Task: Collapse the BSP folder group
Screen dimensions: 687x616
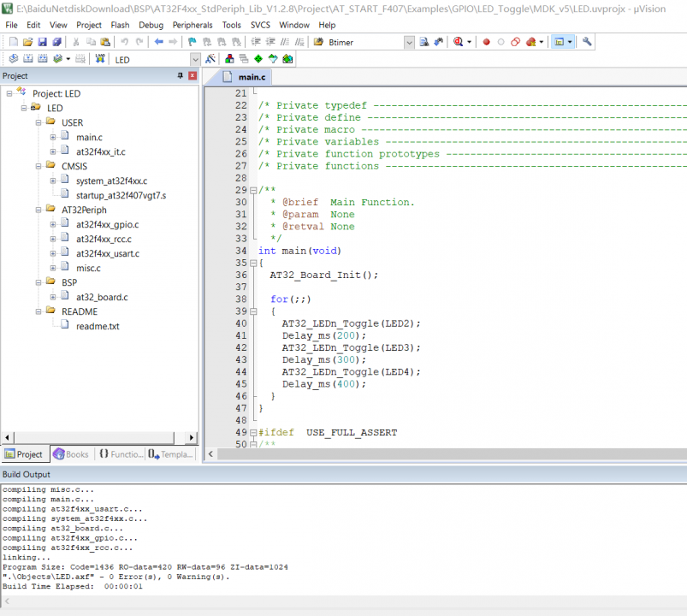Action: coord(38,282)
